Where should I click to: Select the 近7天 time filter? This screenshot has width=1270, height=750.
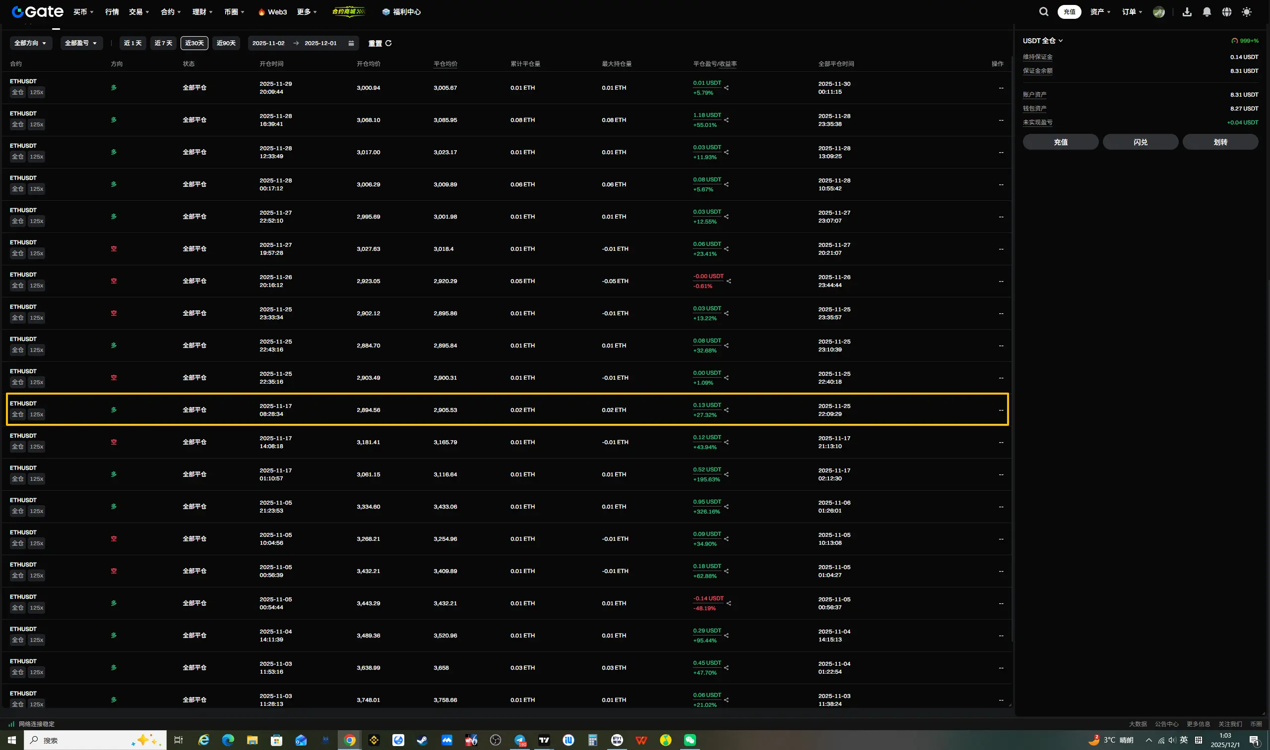click(x=163, y=44)
